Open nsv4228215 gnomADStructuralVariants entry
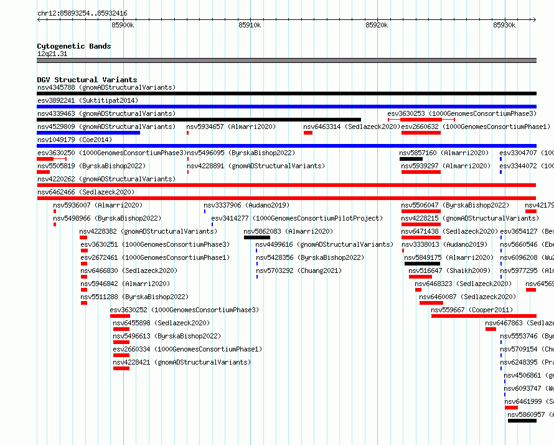 (x=470, y=218)
